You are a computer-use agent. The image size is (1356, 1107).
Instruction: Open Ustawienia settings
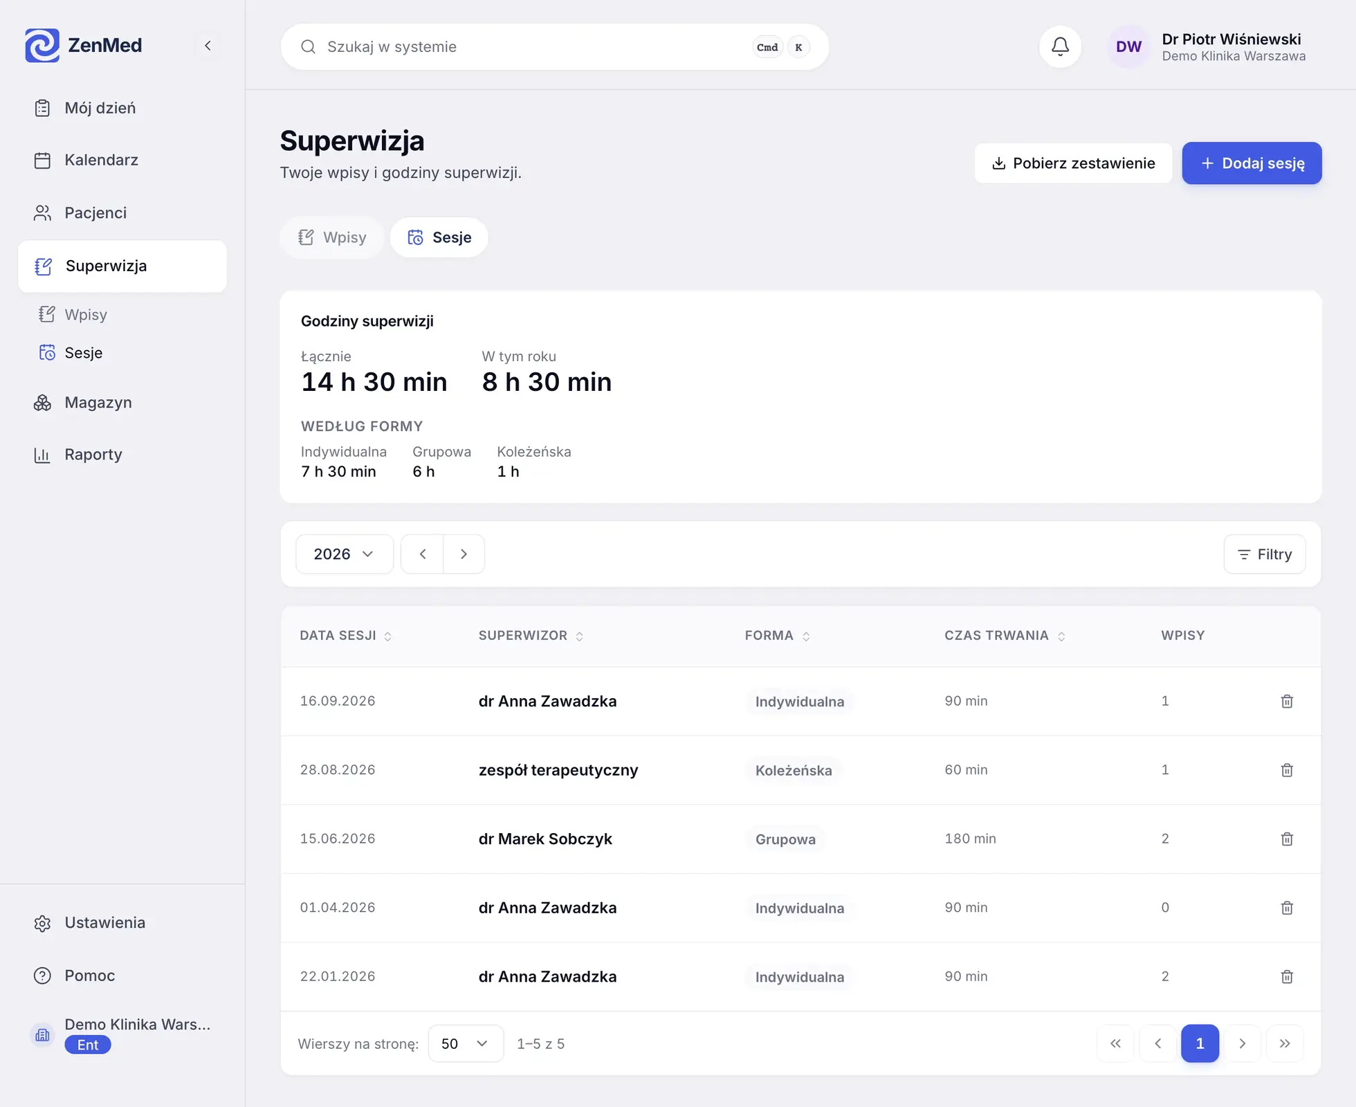[x=122, y=922]
